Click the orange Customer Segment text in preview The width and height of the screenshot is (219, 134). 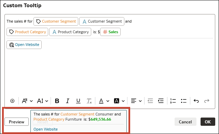pyautogui.click(x=77, y=114)
